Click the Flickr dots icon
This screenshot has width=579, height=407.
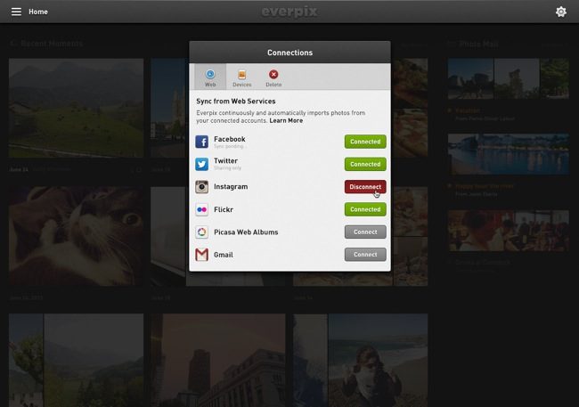tap(201, 209)
